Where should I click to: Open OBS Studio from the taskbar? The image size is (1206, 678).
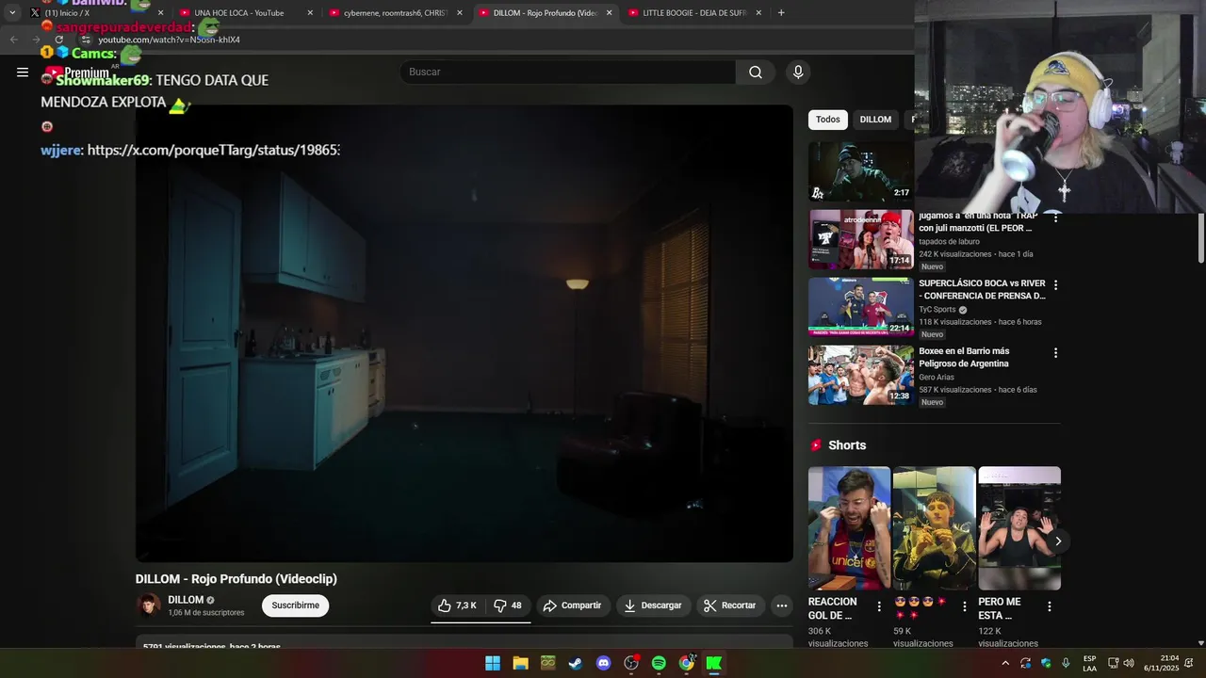click(631, 663)
